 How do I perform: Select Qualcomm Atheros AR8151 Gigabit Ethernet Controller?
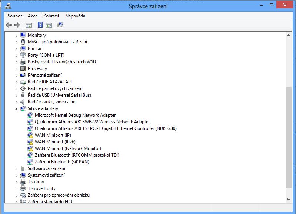[106, 128]
